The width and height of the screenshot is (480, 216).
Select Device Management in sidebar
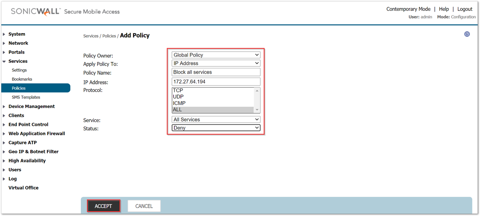[32, 106]
